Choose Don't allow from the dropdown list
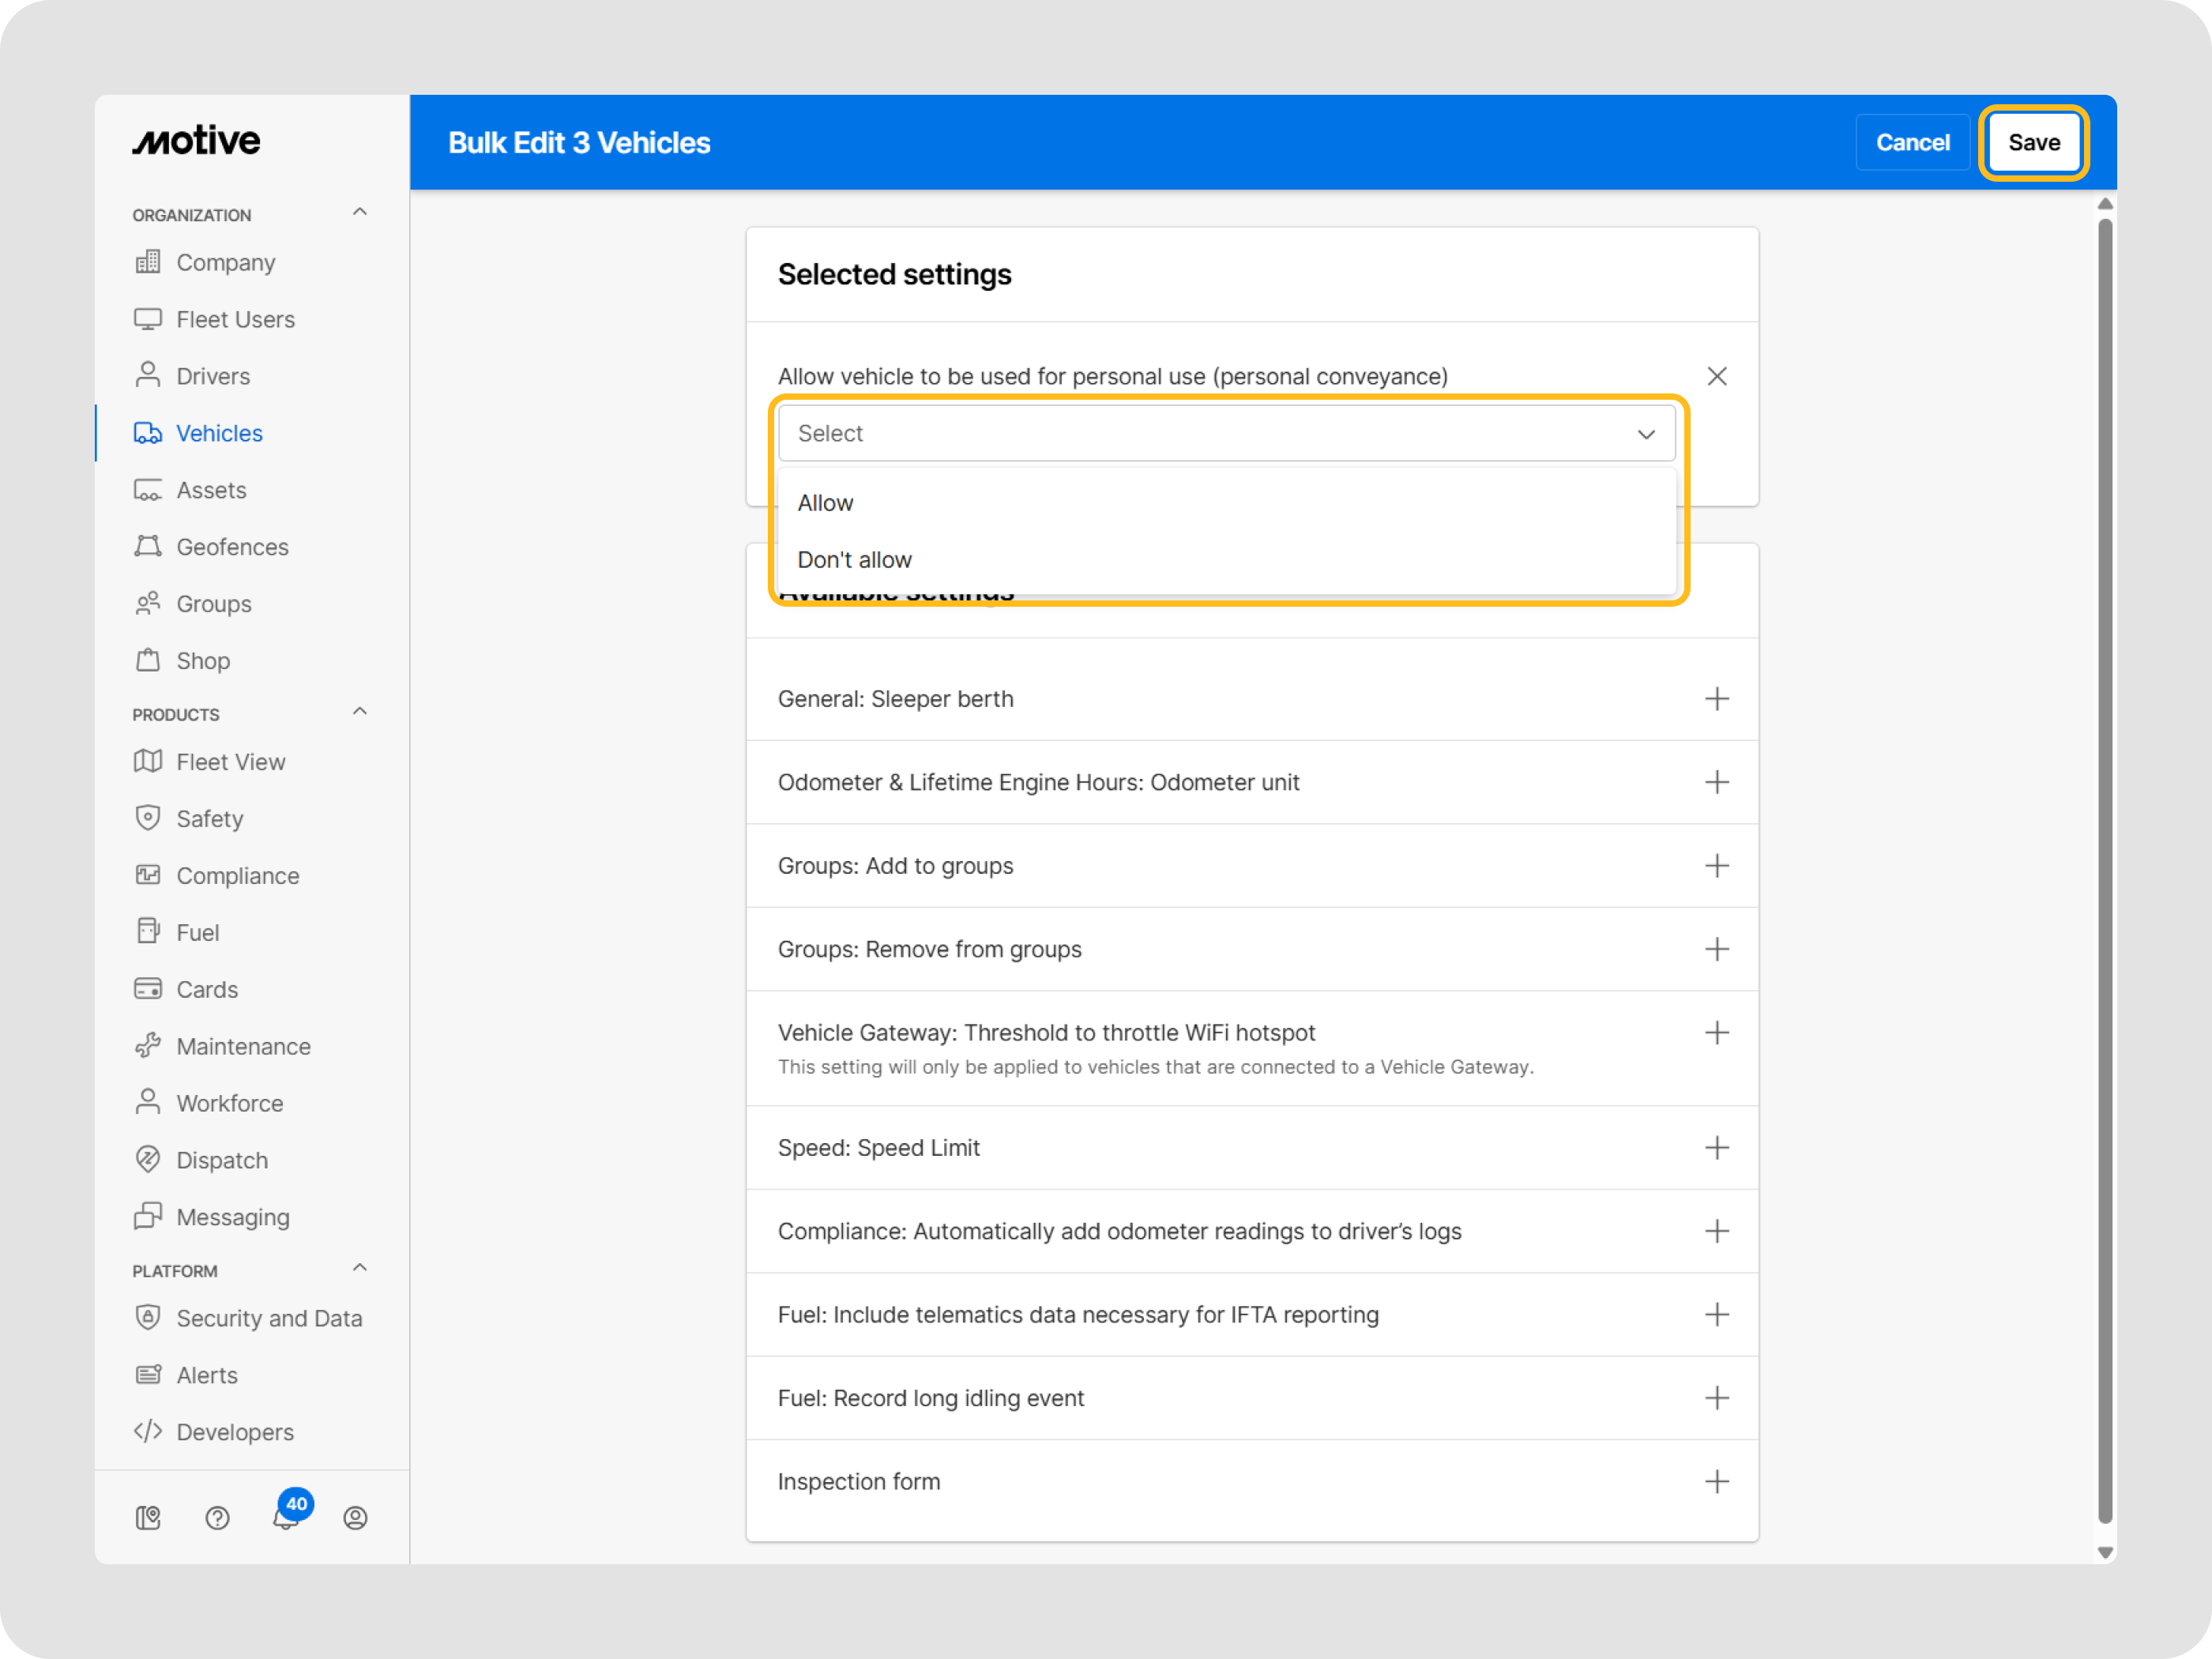This screenshot has width=2212, height=1659. coord(855,560)
